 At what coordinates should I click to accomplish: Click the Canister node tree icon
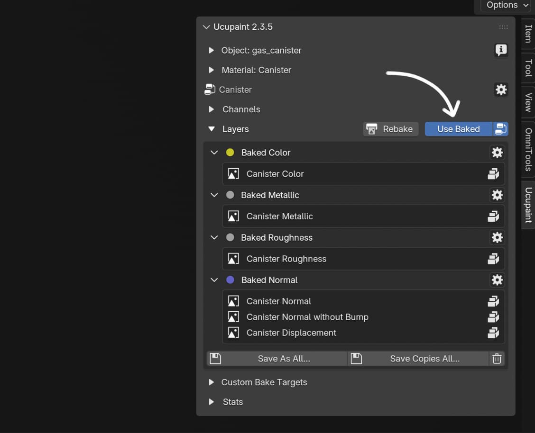tap(210, 90)
